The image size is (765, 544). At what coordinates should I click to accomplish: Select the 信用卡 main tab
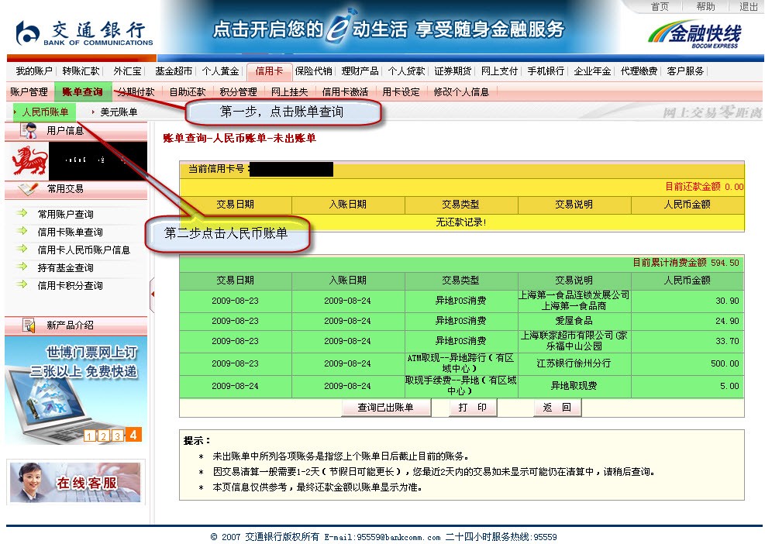[269, 71]
